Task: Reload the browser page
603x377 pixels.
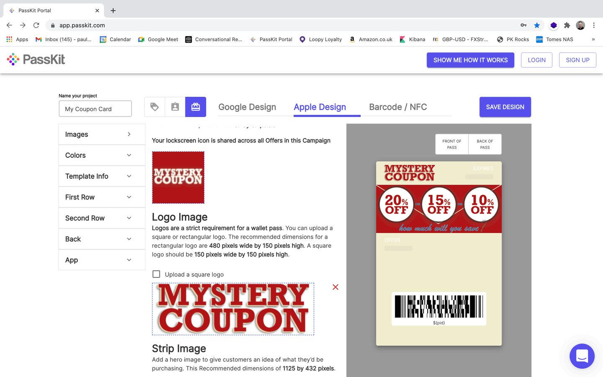Action: point(36,25)
